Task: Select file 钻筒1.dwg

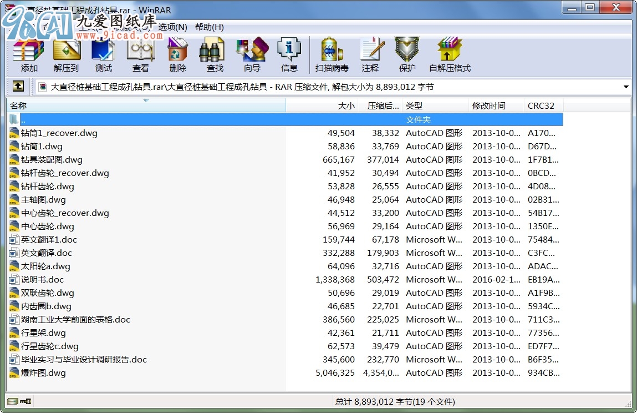Action: (x=42, y=147)
